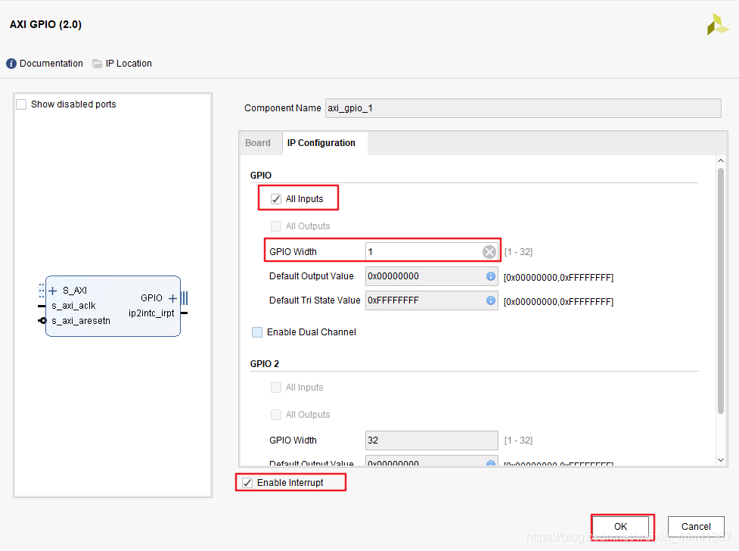739x551 pixels.
Task: Click the vertical scrollbar thumb in the configuration panel
Action: 721,291
